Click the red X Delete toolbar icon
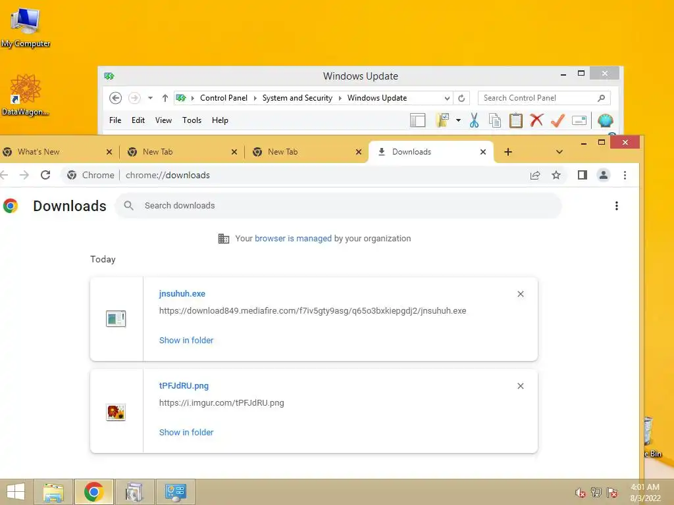The image size is (674, 505). tap(536, 120)
